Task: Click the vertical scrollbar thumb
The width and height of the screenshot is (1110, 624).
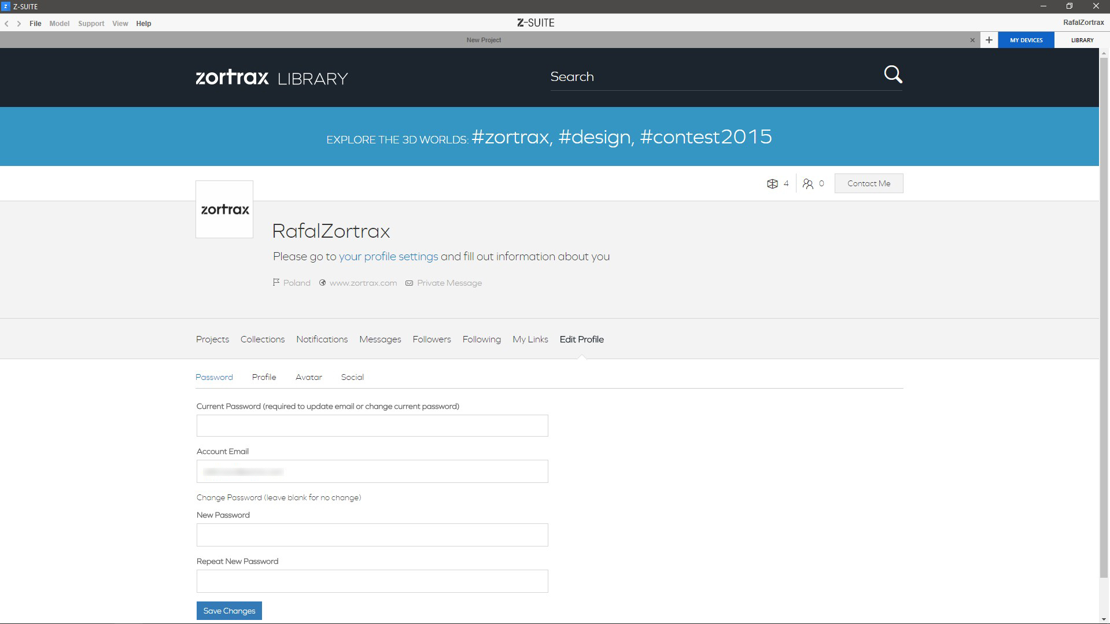Action: [x=1104, y=317]
